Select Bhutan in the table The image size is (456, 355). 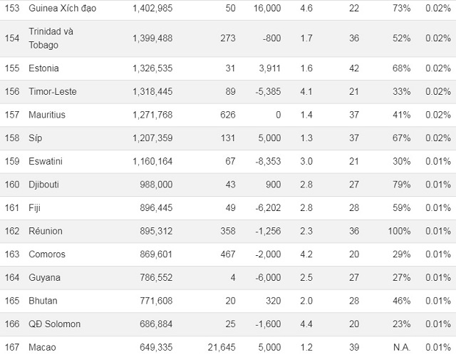43,301
